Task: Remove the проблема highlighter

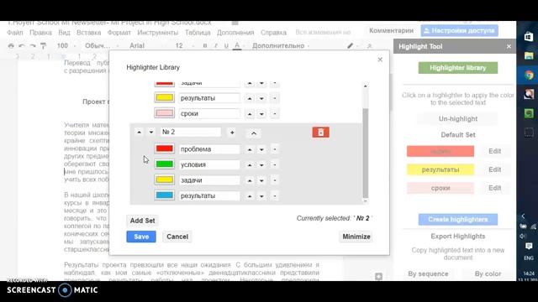Action: pos(275,149)
